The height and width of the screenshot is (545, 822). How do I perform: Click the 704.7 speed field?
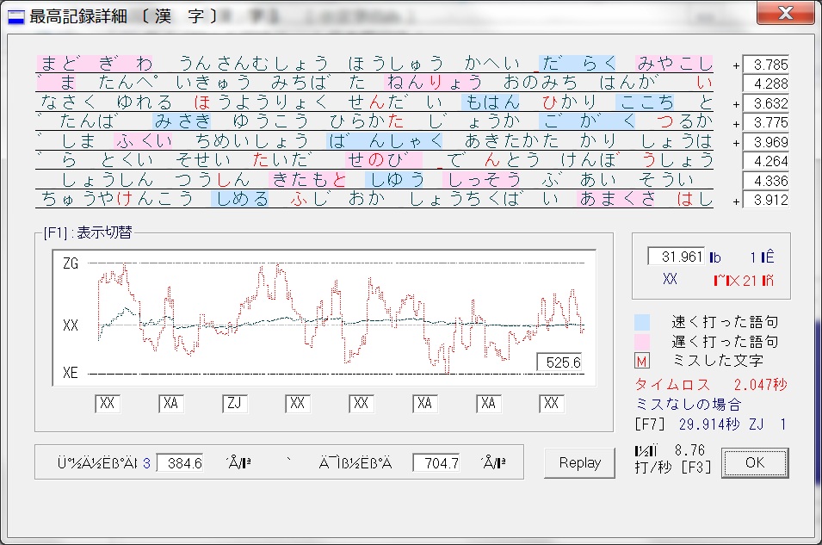click(x=436, y=463)
